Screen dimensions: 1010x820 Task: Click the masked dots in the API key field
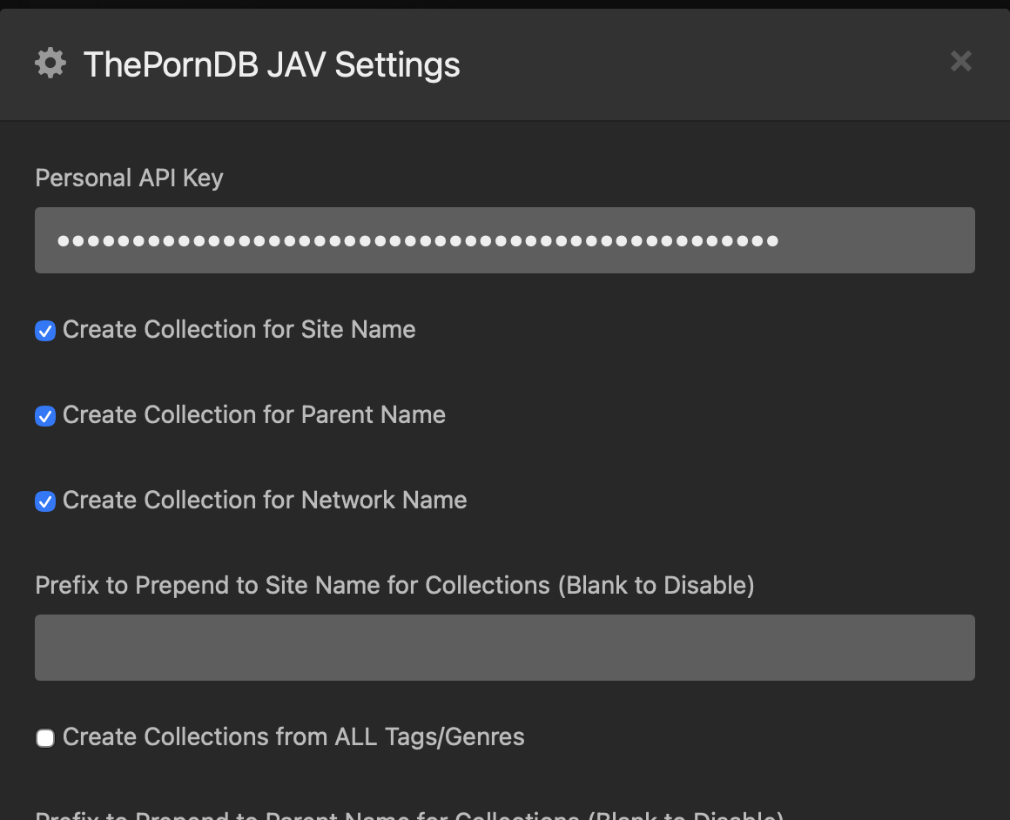(418, 240)
